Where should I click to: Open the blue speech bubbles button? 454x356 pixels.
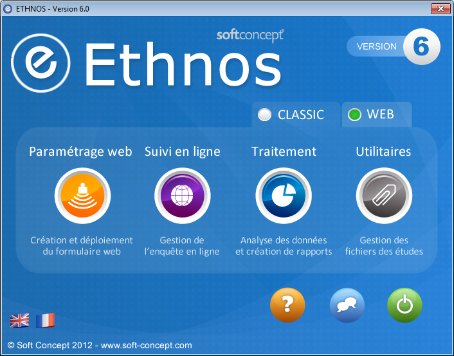(x=347, y=305)
